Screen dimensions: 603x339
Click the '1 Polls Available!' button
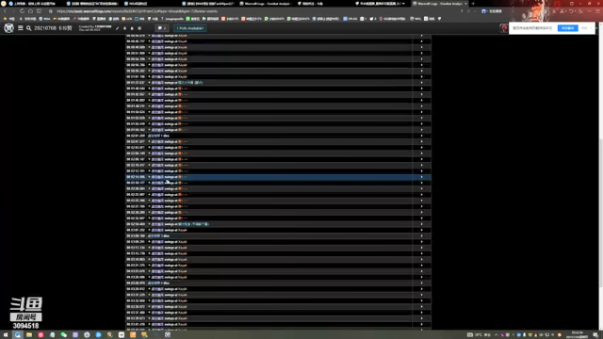pyautogui.click(x=190, y=28)
